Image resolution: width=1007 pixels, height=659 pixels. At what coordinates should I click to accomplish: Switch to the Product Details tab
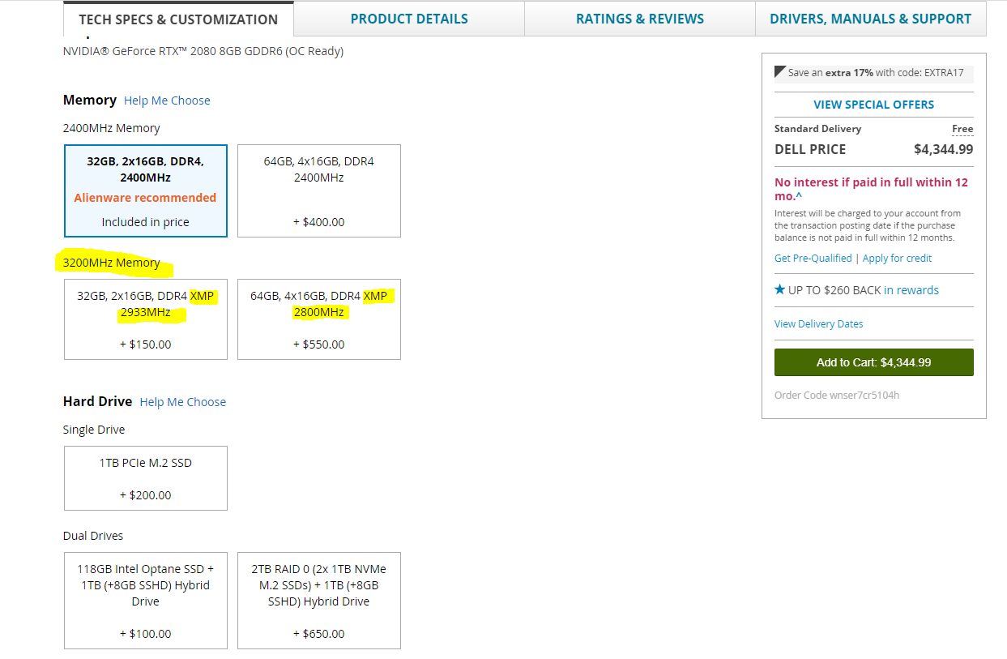(x=409, y=19)
